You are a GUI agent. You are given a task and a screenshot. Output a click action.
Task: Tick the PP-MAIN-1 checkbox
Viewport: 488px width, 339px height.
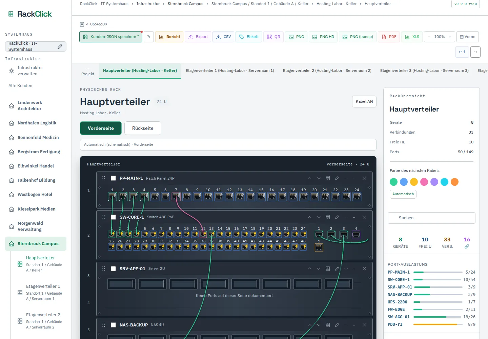(x=114, y=178)
